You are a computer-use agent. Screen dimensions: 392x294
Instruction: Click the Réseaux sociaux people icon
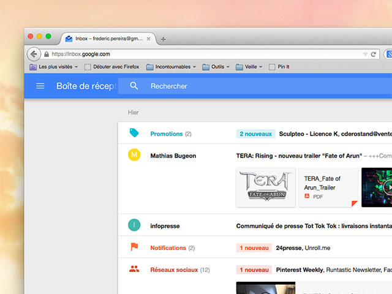pos(134,269)
